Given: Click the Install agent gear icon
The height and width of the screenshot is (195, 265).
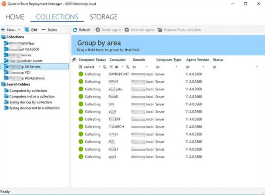Looking at the screenshot, I should pos(97,30).
